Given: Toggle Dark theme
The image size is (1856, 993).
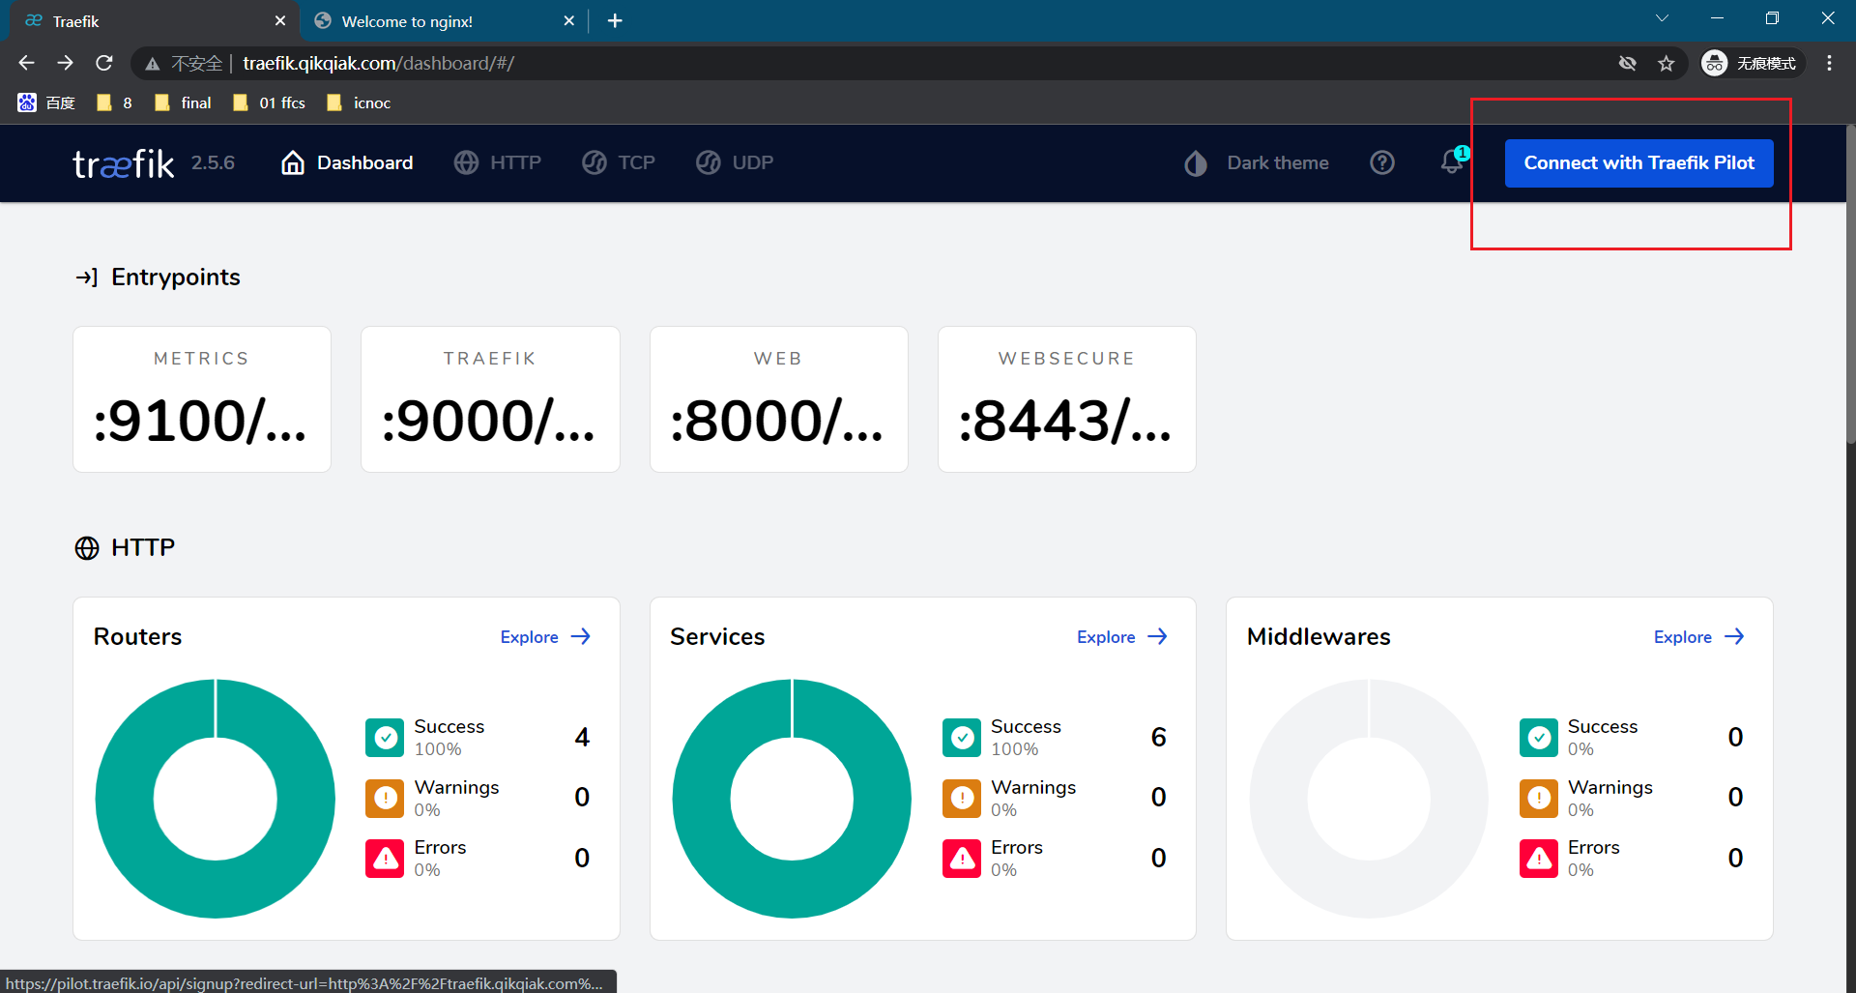Looking at the screenshot, I should tap(1256, 162).
